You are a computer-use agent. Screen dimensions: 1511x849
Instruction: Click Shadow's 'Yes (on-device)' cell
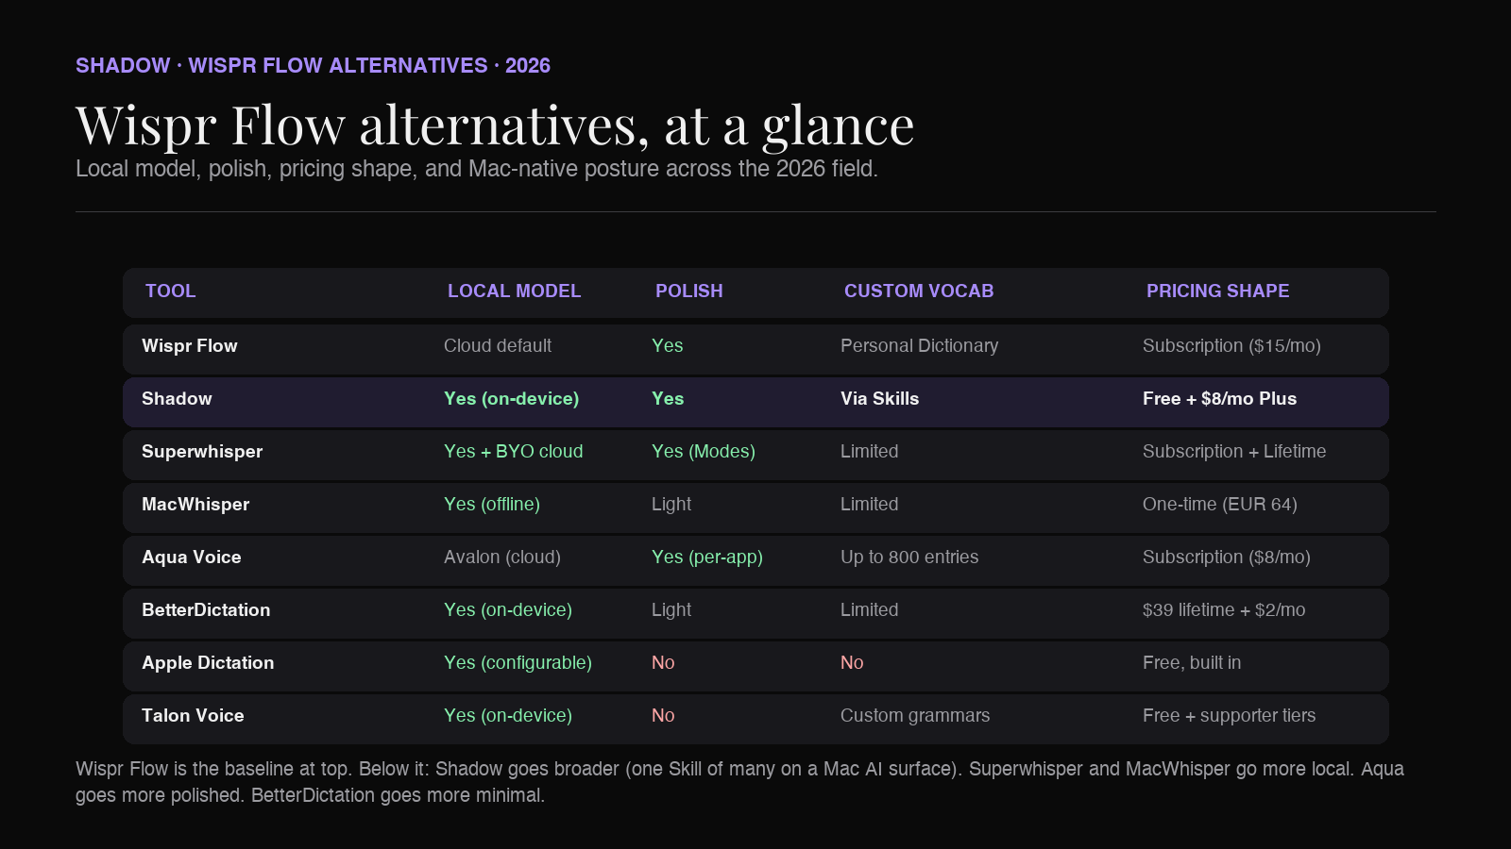pyautogui.click(x=511, y=399)
